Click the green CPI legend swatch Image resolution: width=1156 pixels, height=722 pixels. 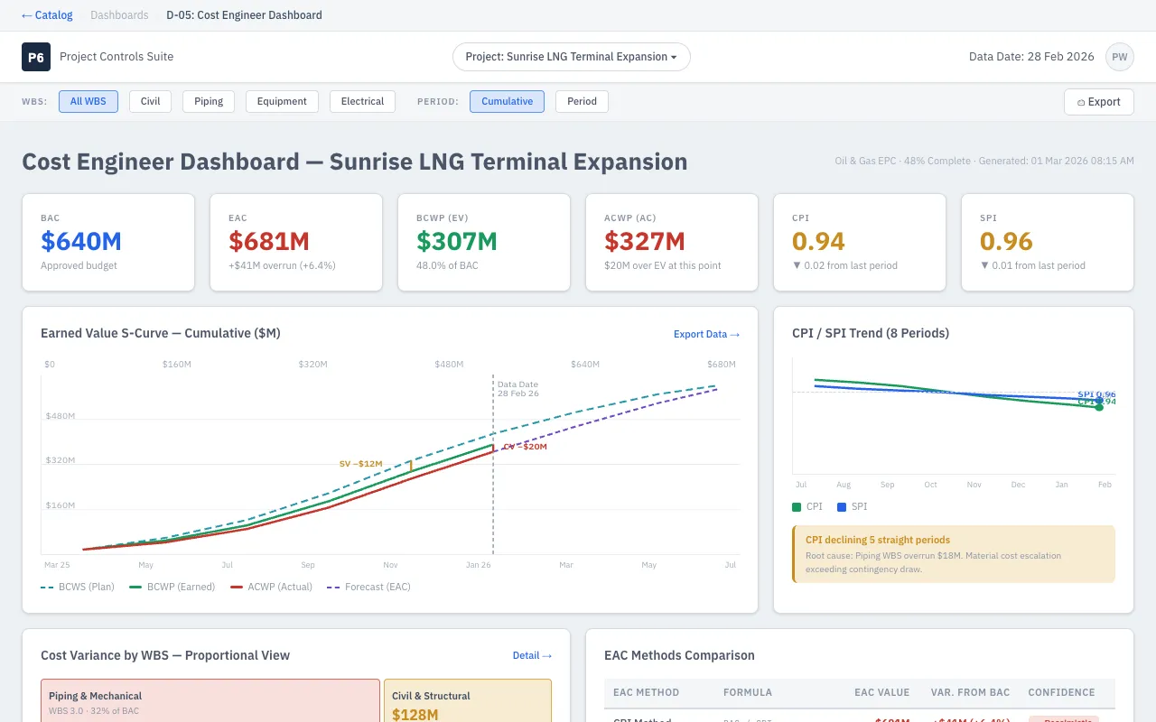coord(798,506)
